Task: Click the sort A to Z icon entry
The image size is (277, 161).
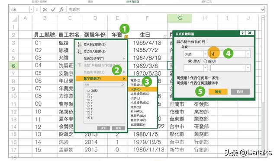Action: coord(80,44)
